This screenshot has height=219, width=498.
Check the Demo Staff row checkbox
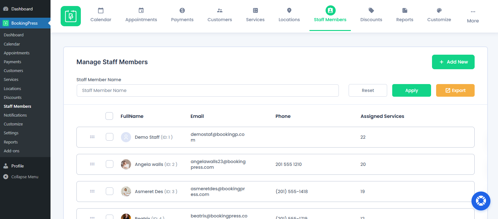(x=110, y=137)
